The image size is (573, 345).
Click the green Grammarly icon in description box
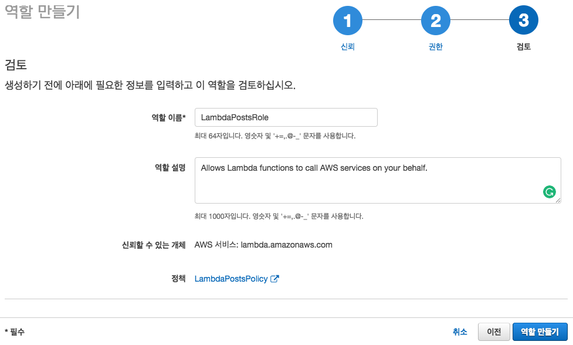tap(549, 191)
